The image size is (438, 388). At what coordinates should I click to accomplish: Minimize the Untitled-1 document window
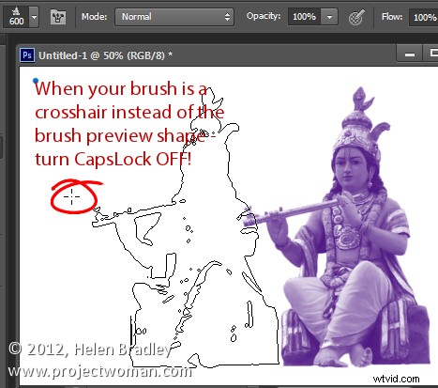[x=409, y=54]
